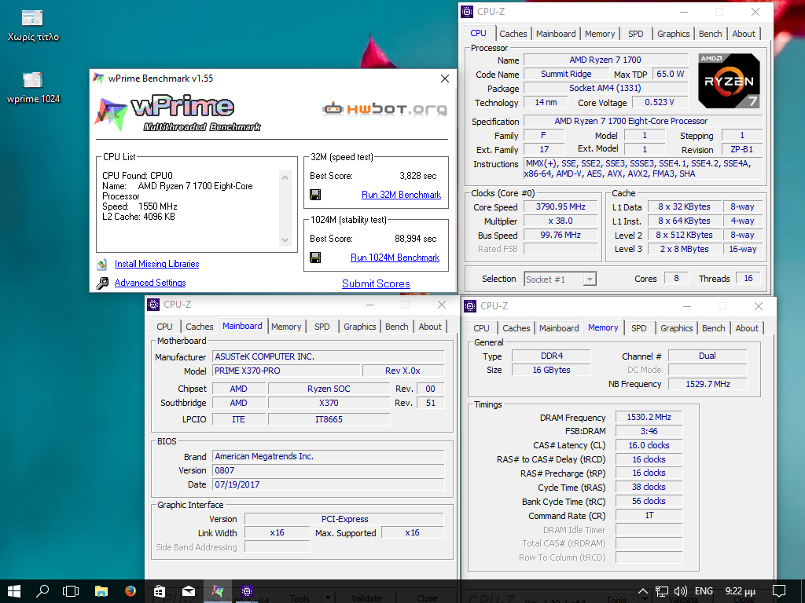Click the '88,994 sec' best score

tap(415, 239)
